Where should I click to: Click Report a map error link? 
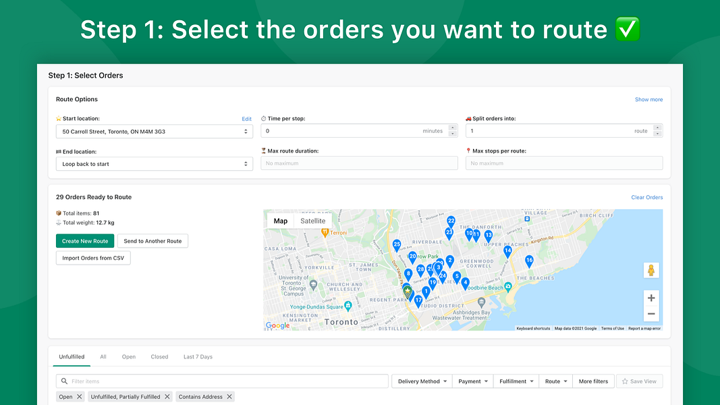coord(644,328)
